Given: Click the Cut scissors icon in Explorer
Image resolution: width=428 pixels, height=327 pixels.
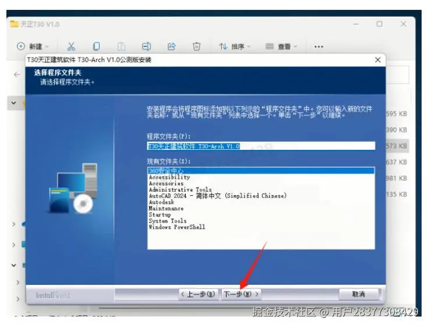Looking at the screenshot, I should tap(71, 46).
